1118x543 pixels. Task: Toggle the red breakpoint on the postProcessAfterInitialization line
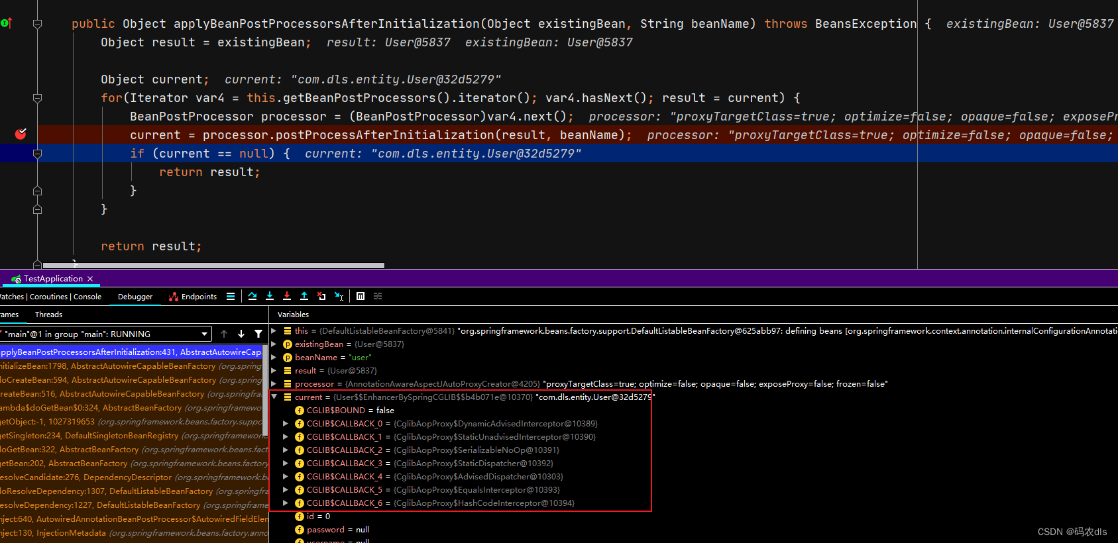coord(21,134)
